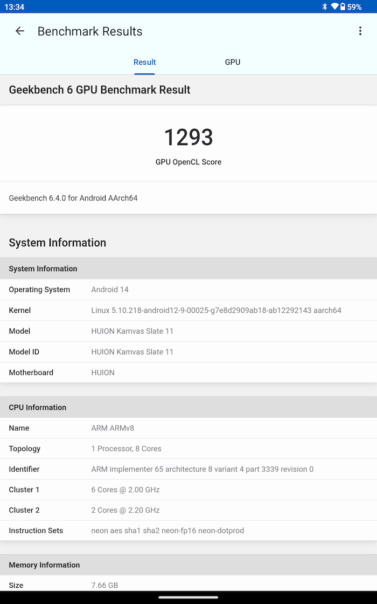This screenshot has width=377, height=604.
Task: Tap the Bluetooth status icon
Action: click(x=325, y=6)
